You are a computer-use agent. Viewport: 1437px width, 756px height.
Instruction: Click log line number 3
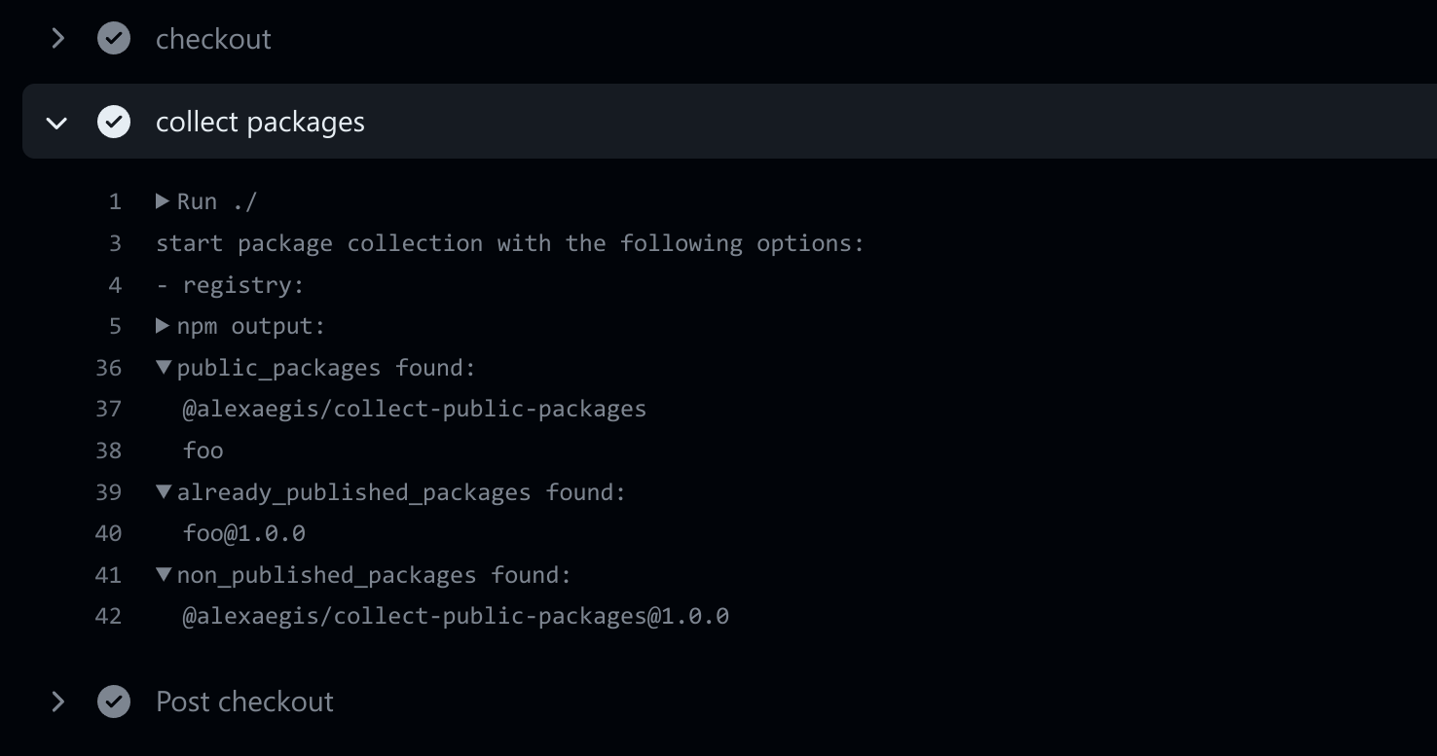click(115, 243)
